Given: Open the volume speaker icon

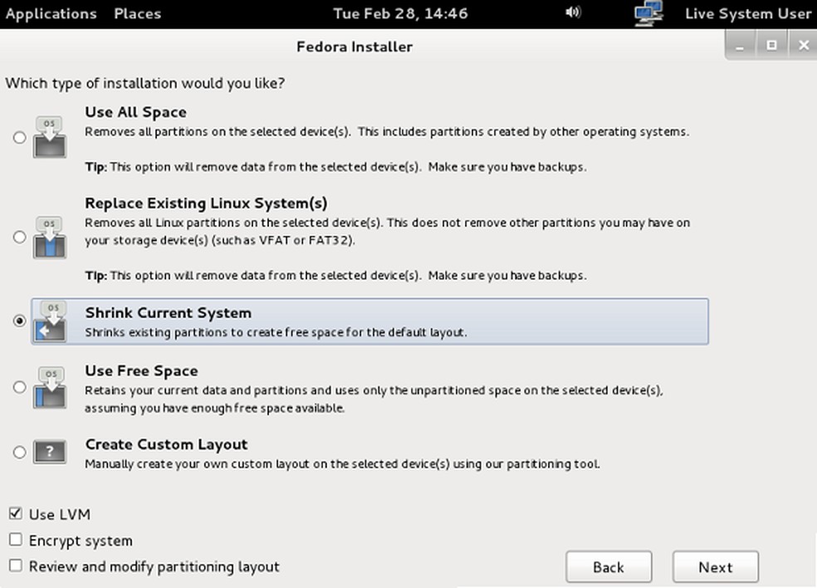Looking at the screenshot, I should click(573, 13).
